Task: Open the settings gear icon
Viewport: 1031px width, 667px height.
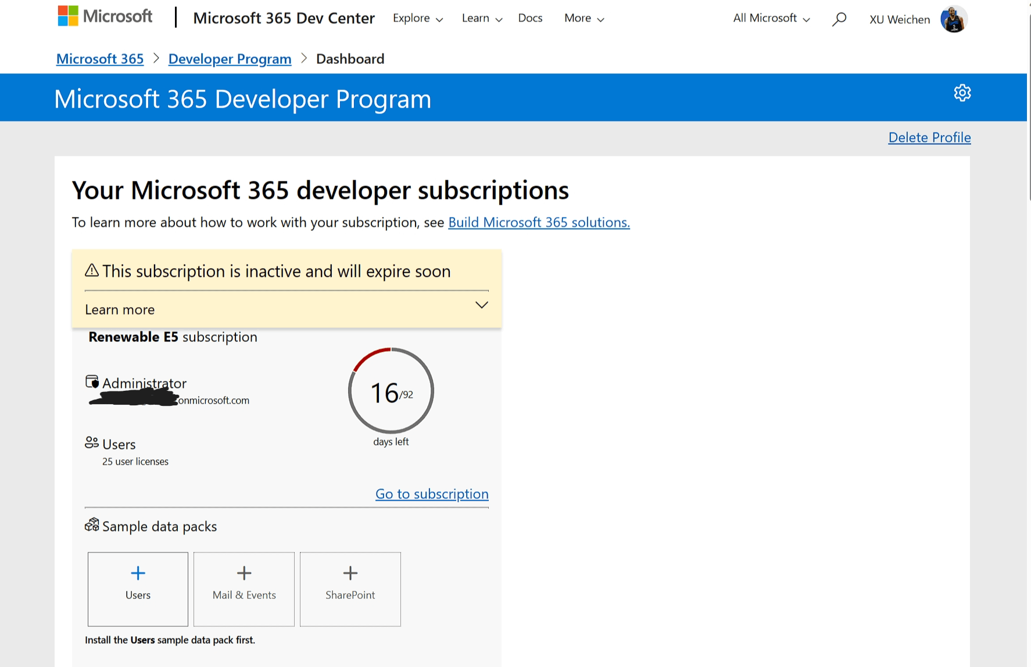Action: pyautogui.click(x=962, y=93)
